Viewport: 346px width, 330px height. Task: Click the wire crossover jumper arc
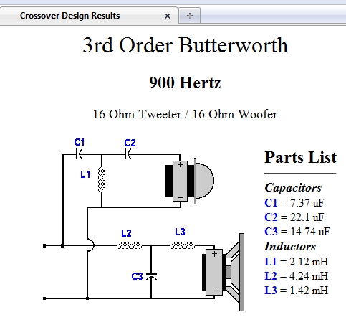coord(91,245)
